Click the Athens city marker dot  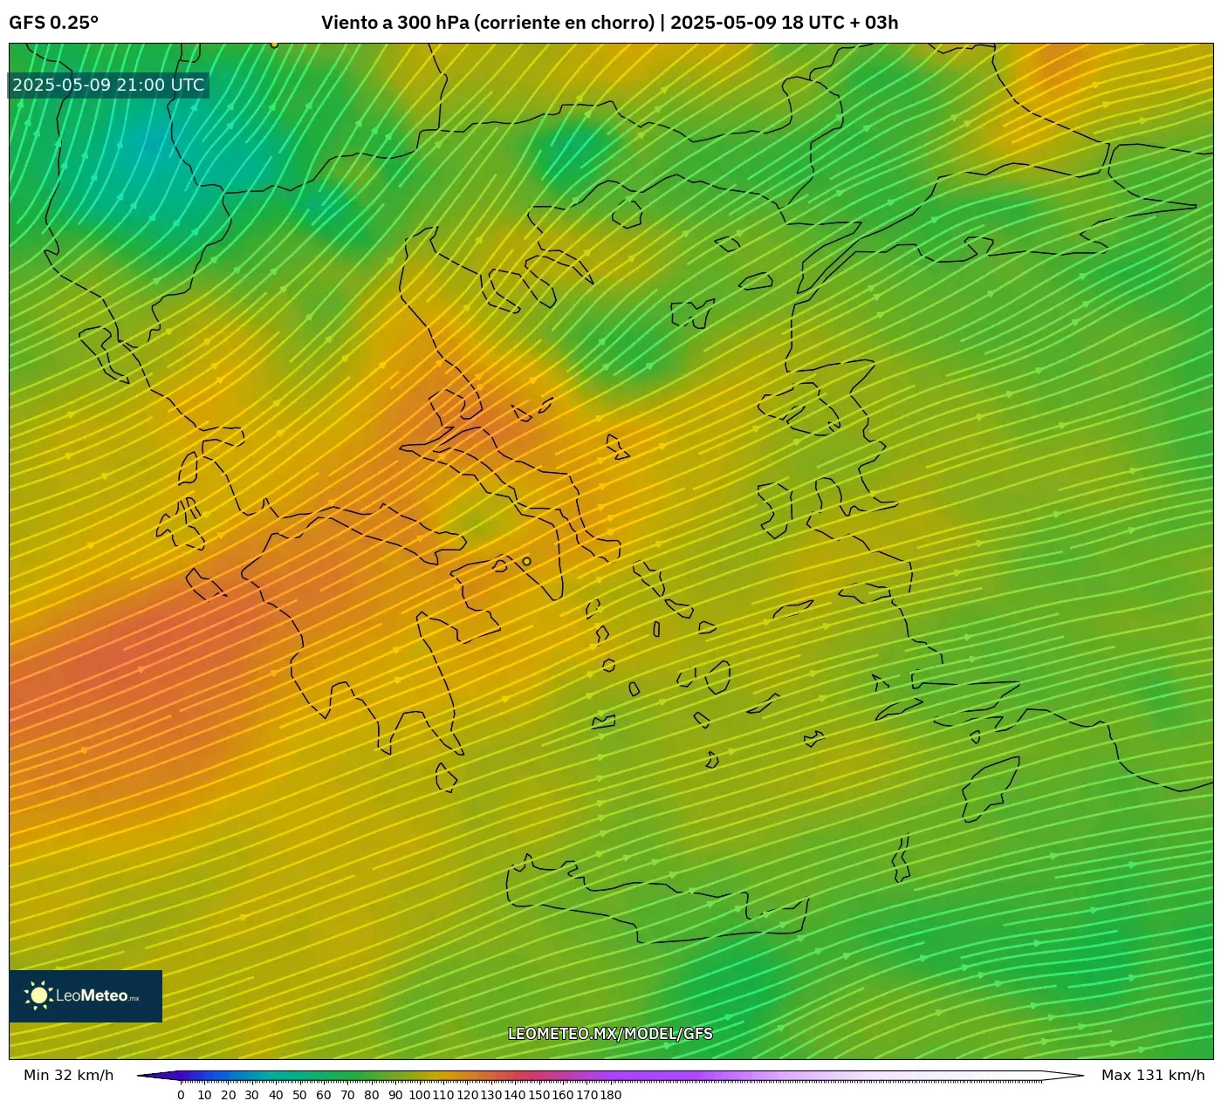pyautogui.click(x=526, y=561)
